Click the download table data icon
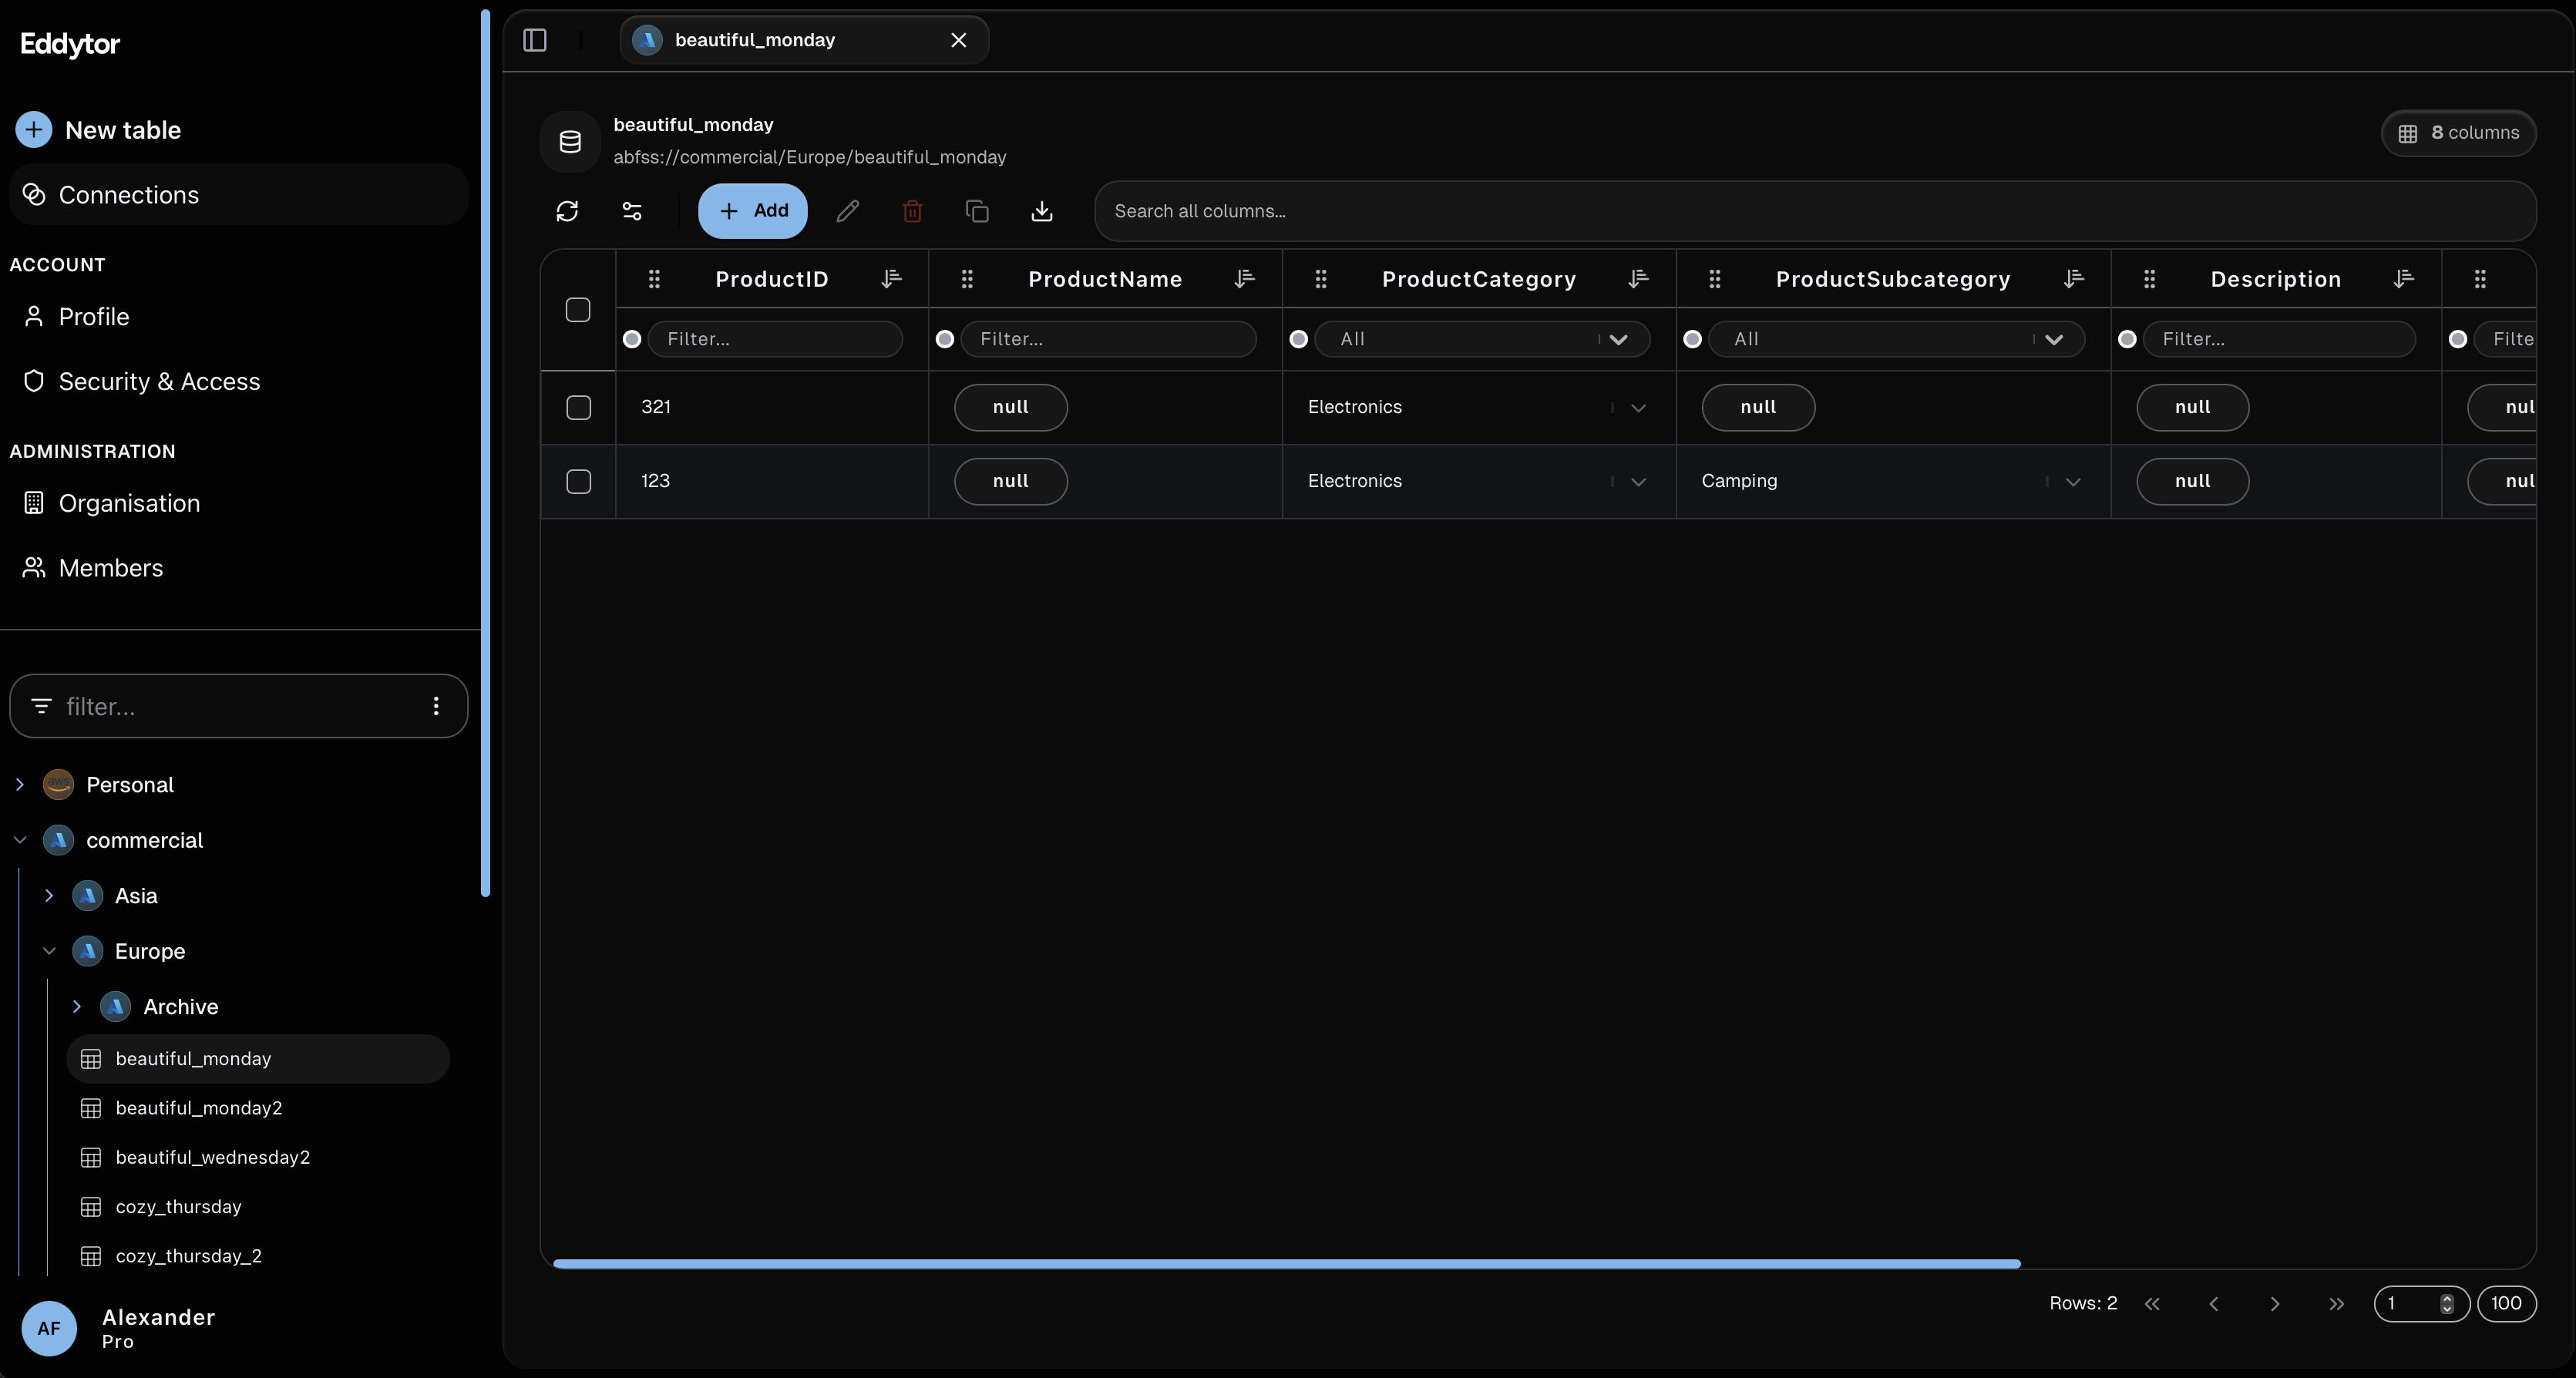 tap(1042, 211)
